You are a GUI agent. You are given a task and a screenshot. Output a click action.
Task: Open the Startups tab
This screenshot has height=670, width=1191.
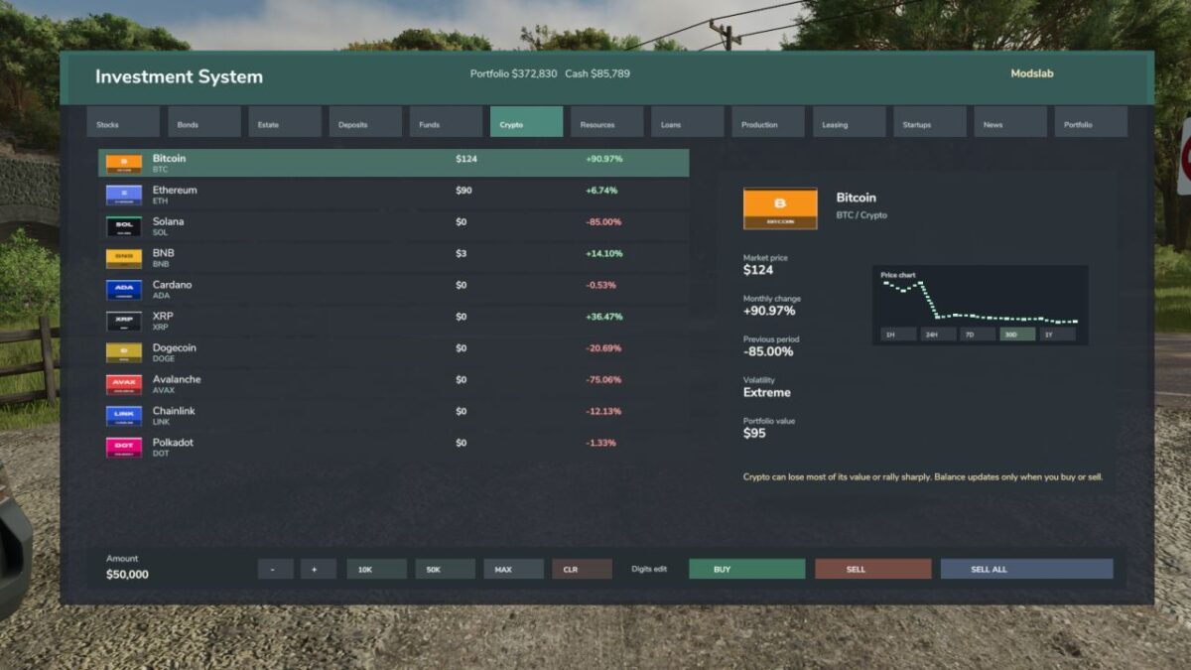(929, 122)
